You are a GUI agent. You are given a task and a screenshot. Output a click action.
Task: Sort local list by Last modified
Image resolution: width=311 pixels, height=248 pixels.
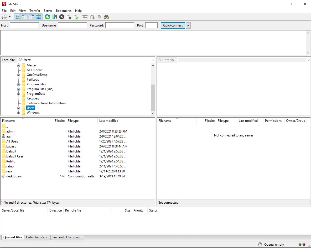[113, 121]
